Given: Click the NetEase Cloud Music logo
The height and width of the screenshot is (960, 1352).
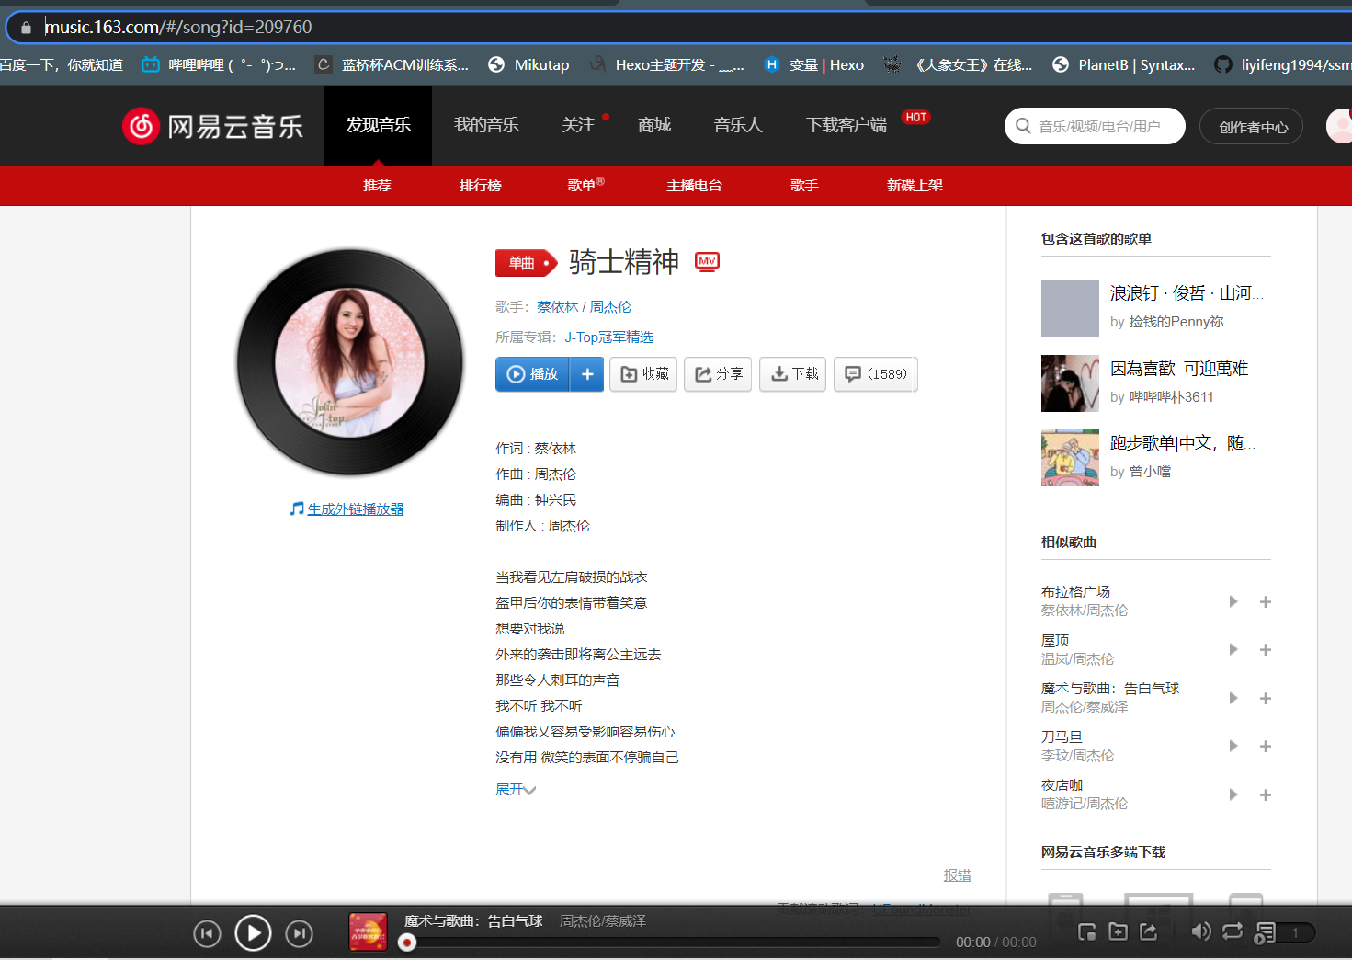Looking at the screenshot, I should tap(213, 126).
